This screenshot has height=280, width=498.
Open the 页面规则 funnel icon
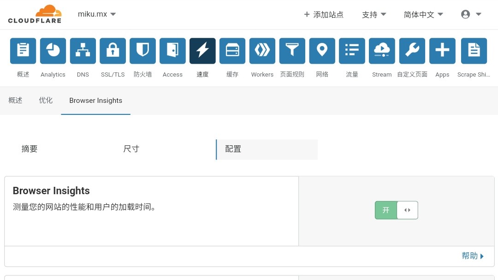coord(292,51)
